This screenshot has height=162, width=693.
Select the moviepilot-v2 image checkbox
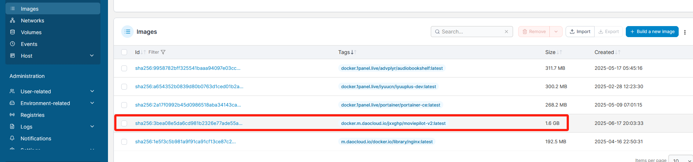click(x=124, y=123)
